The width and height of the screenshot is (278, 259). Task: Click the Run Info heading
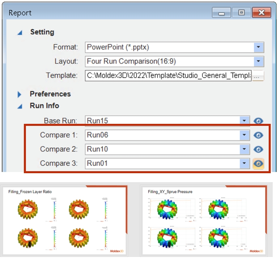[x=45, y=106]
